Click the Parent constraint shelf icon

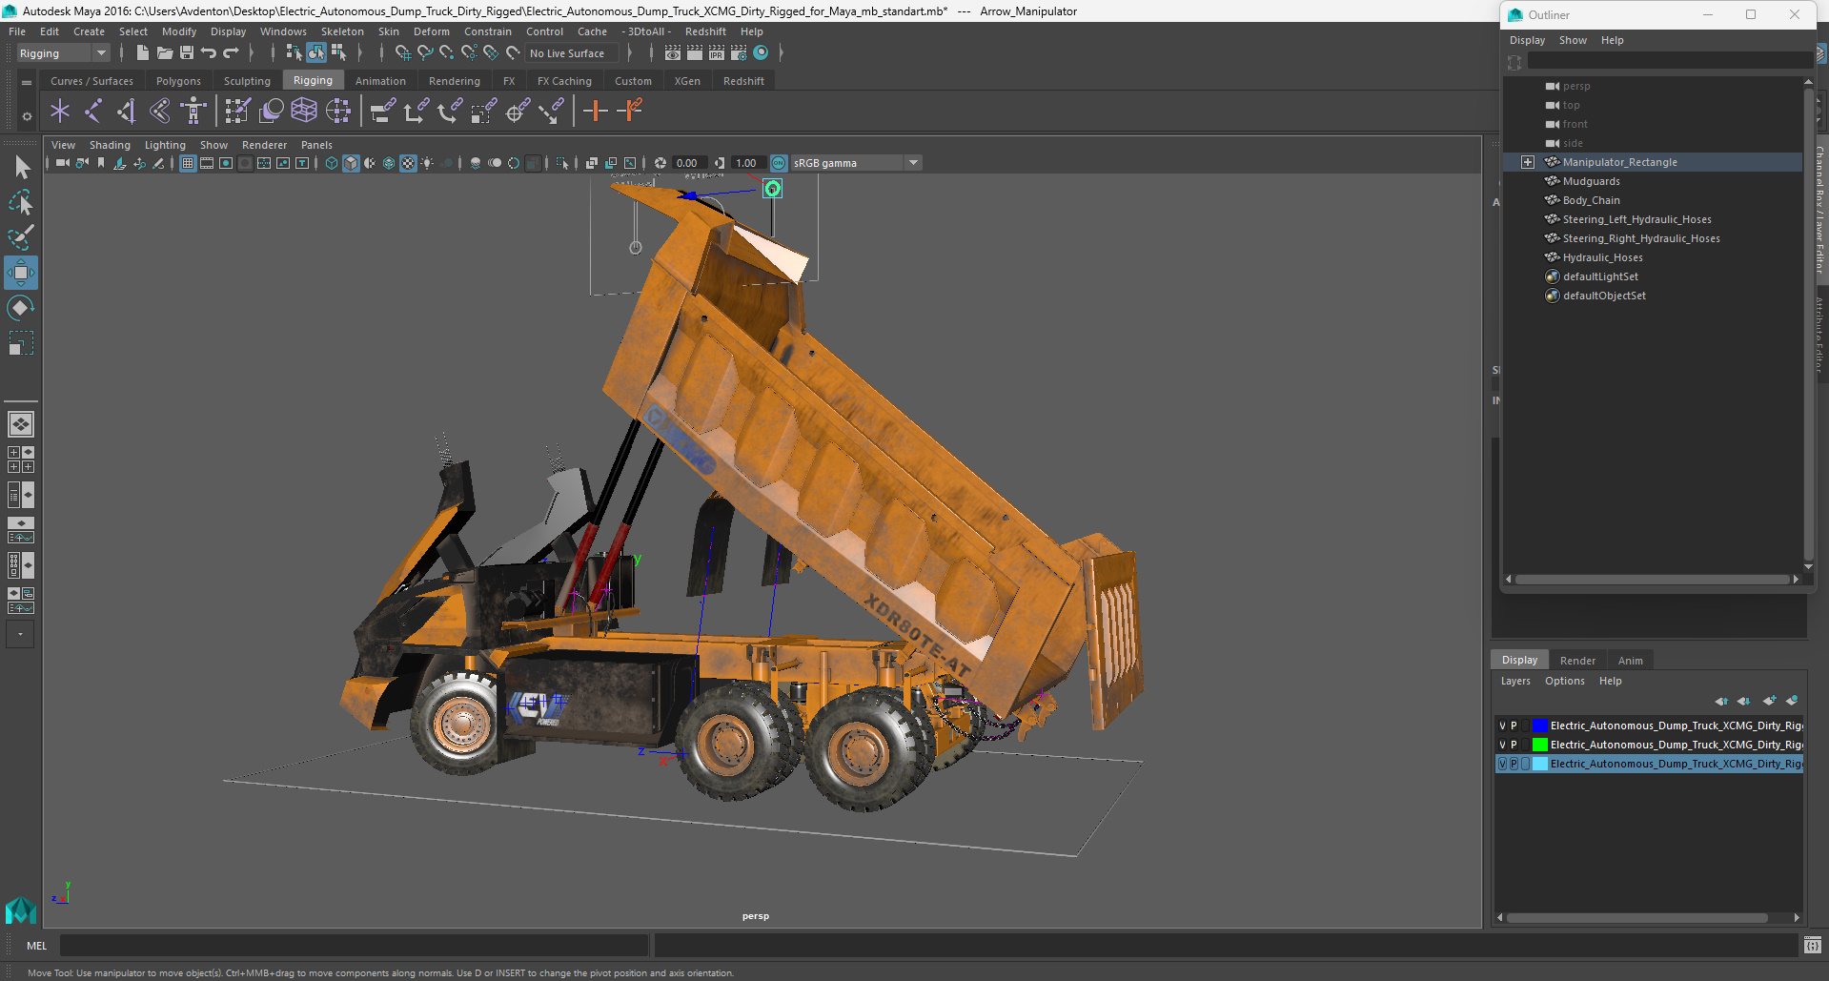point(382,112)
